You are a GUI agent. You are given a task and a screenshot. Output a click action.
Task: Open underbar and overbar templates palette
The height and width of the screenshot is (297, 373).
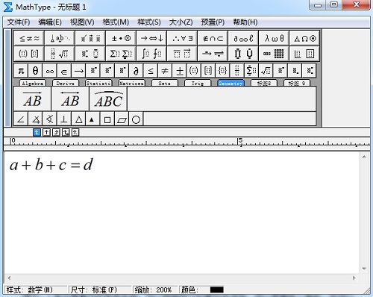182,54
